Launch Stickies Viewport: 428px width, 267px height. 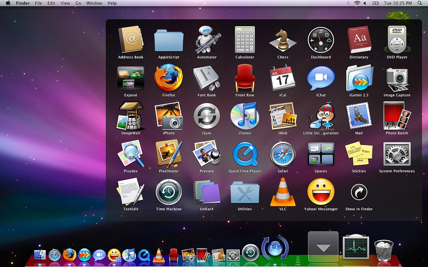coord(359,154)
